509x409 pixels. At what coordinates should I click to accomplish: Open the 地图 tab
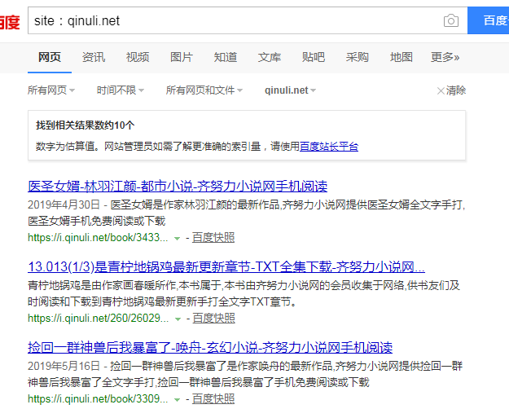401,57
